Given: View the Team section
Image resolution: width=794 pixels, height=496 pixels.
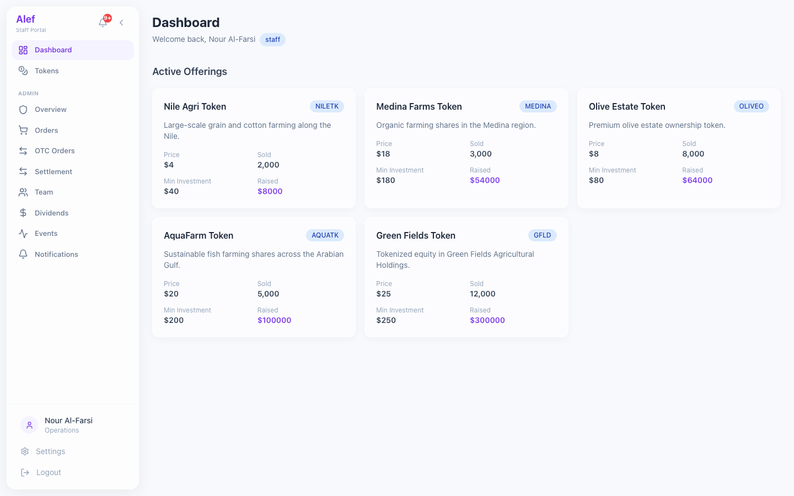Looking at the screenshot, I should (44, 192).
